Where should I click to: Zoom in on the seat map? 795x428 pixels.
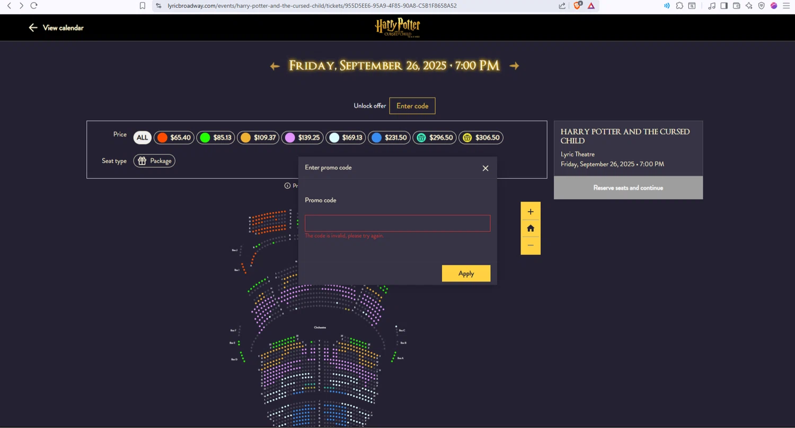click(x=531, y=212)
